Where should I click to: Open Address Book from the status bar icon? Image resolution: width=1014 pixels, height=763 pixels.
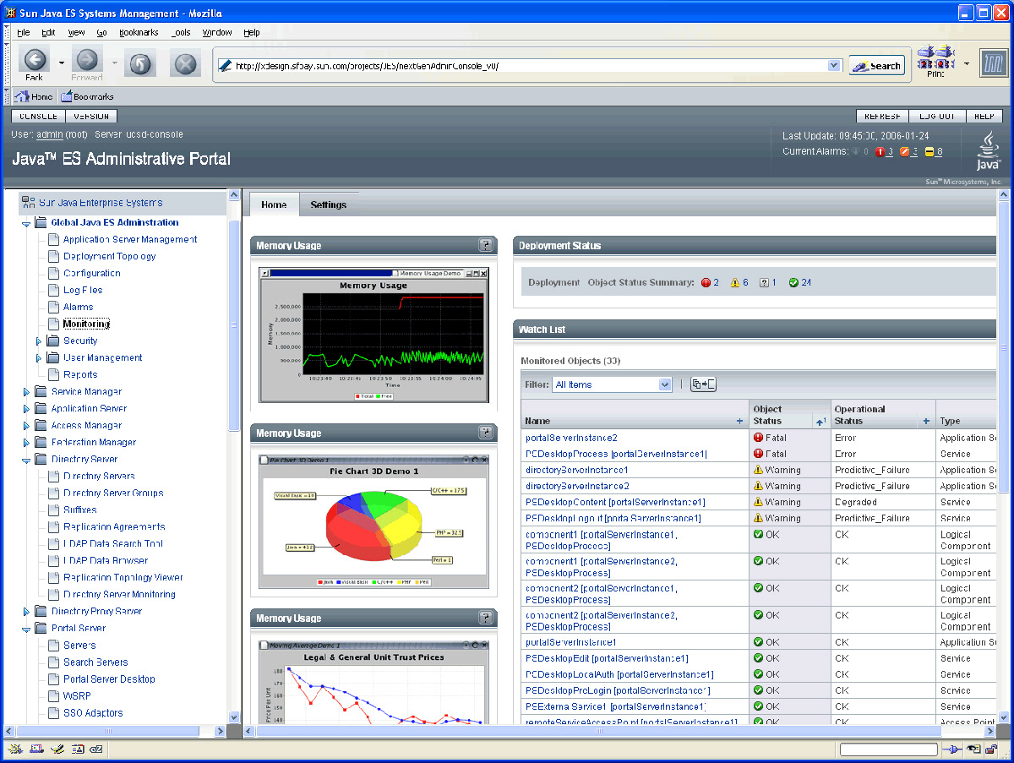pos(77,749)
